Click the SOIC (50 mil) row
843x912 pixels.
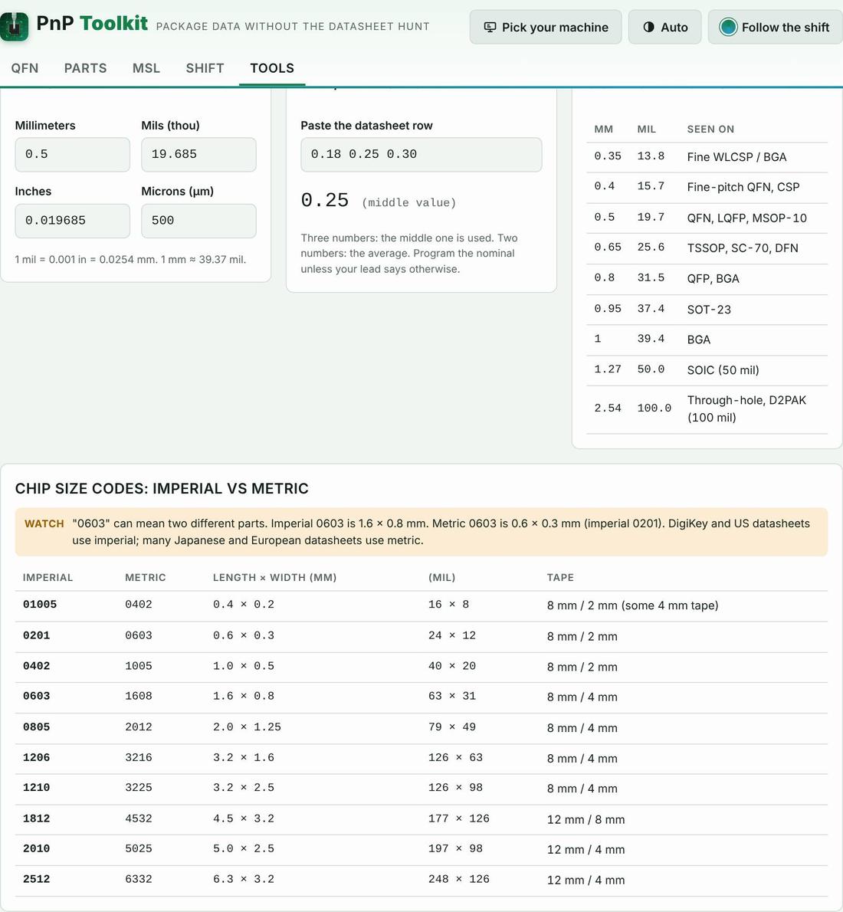click(707, 370)
